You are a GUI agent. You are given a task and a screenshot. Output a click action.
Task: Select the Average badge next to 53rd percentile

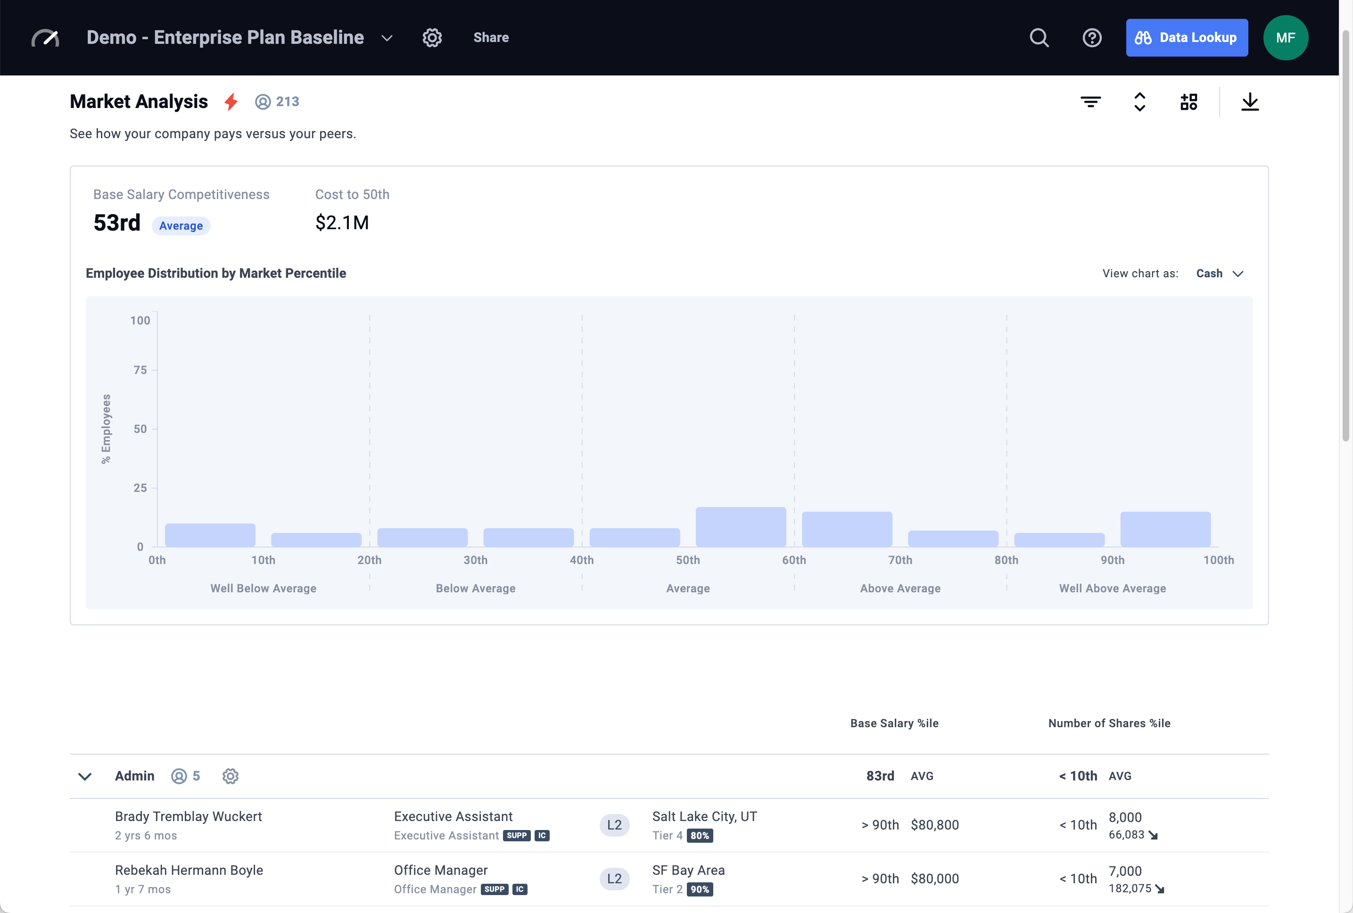coord(181,225)
